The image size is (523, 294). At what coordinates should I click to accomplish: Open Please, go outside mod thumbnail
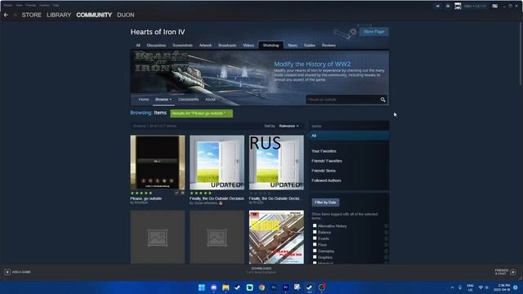pyautogui.click(x=158, y=163)
